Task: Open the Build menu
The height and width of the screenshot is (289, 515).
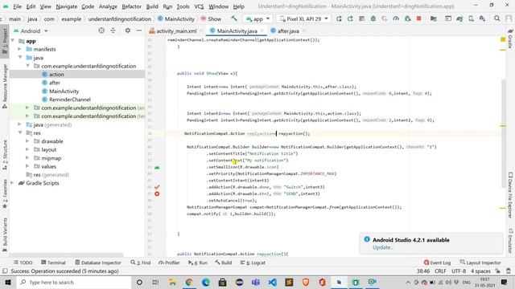Action: coord(152,6)
